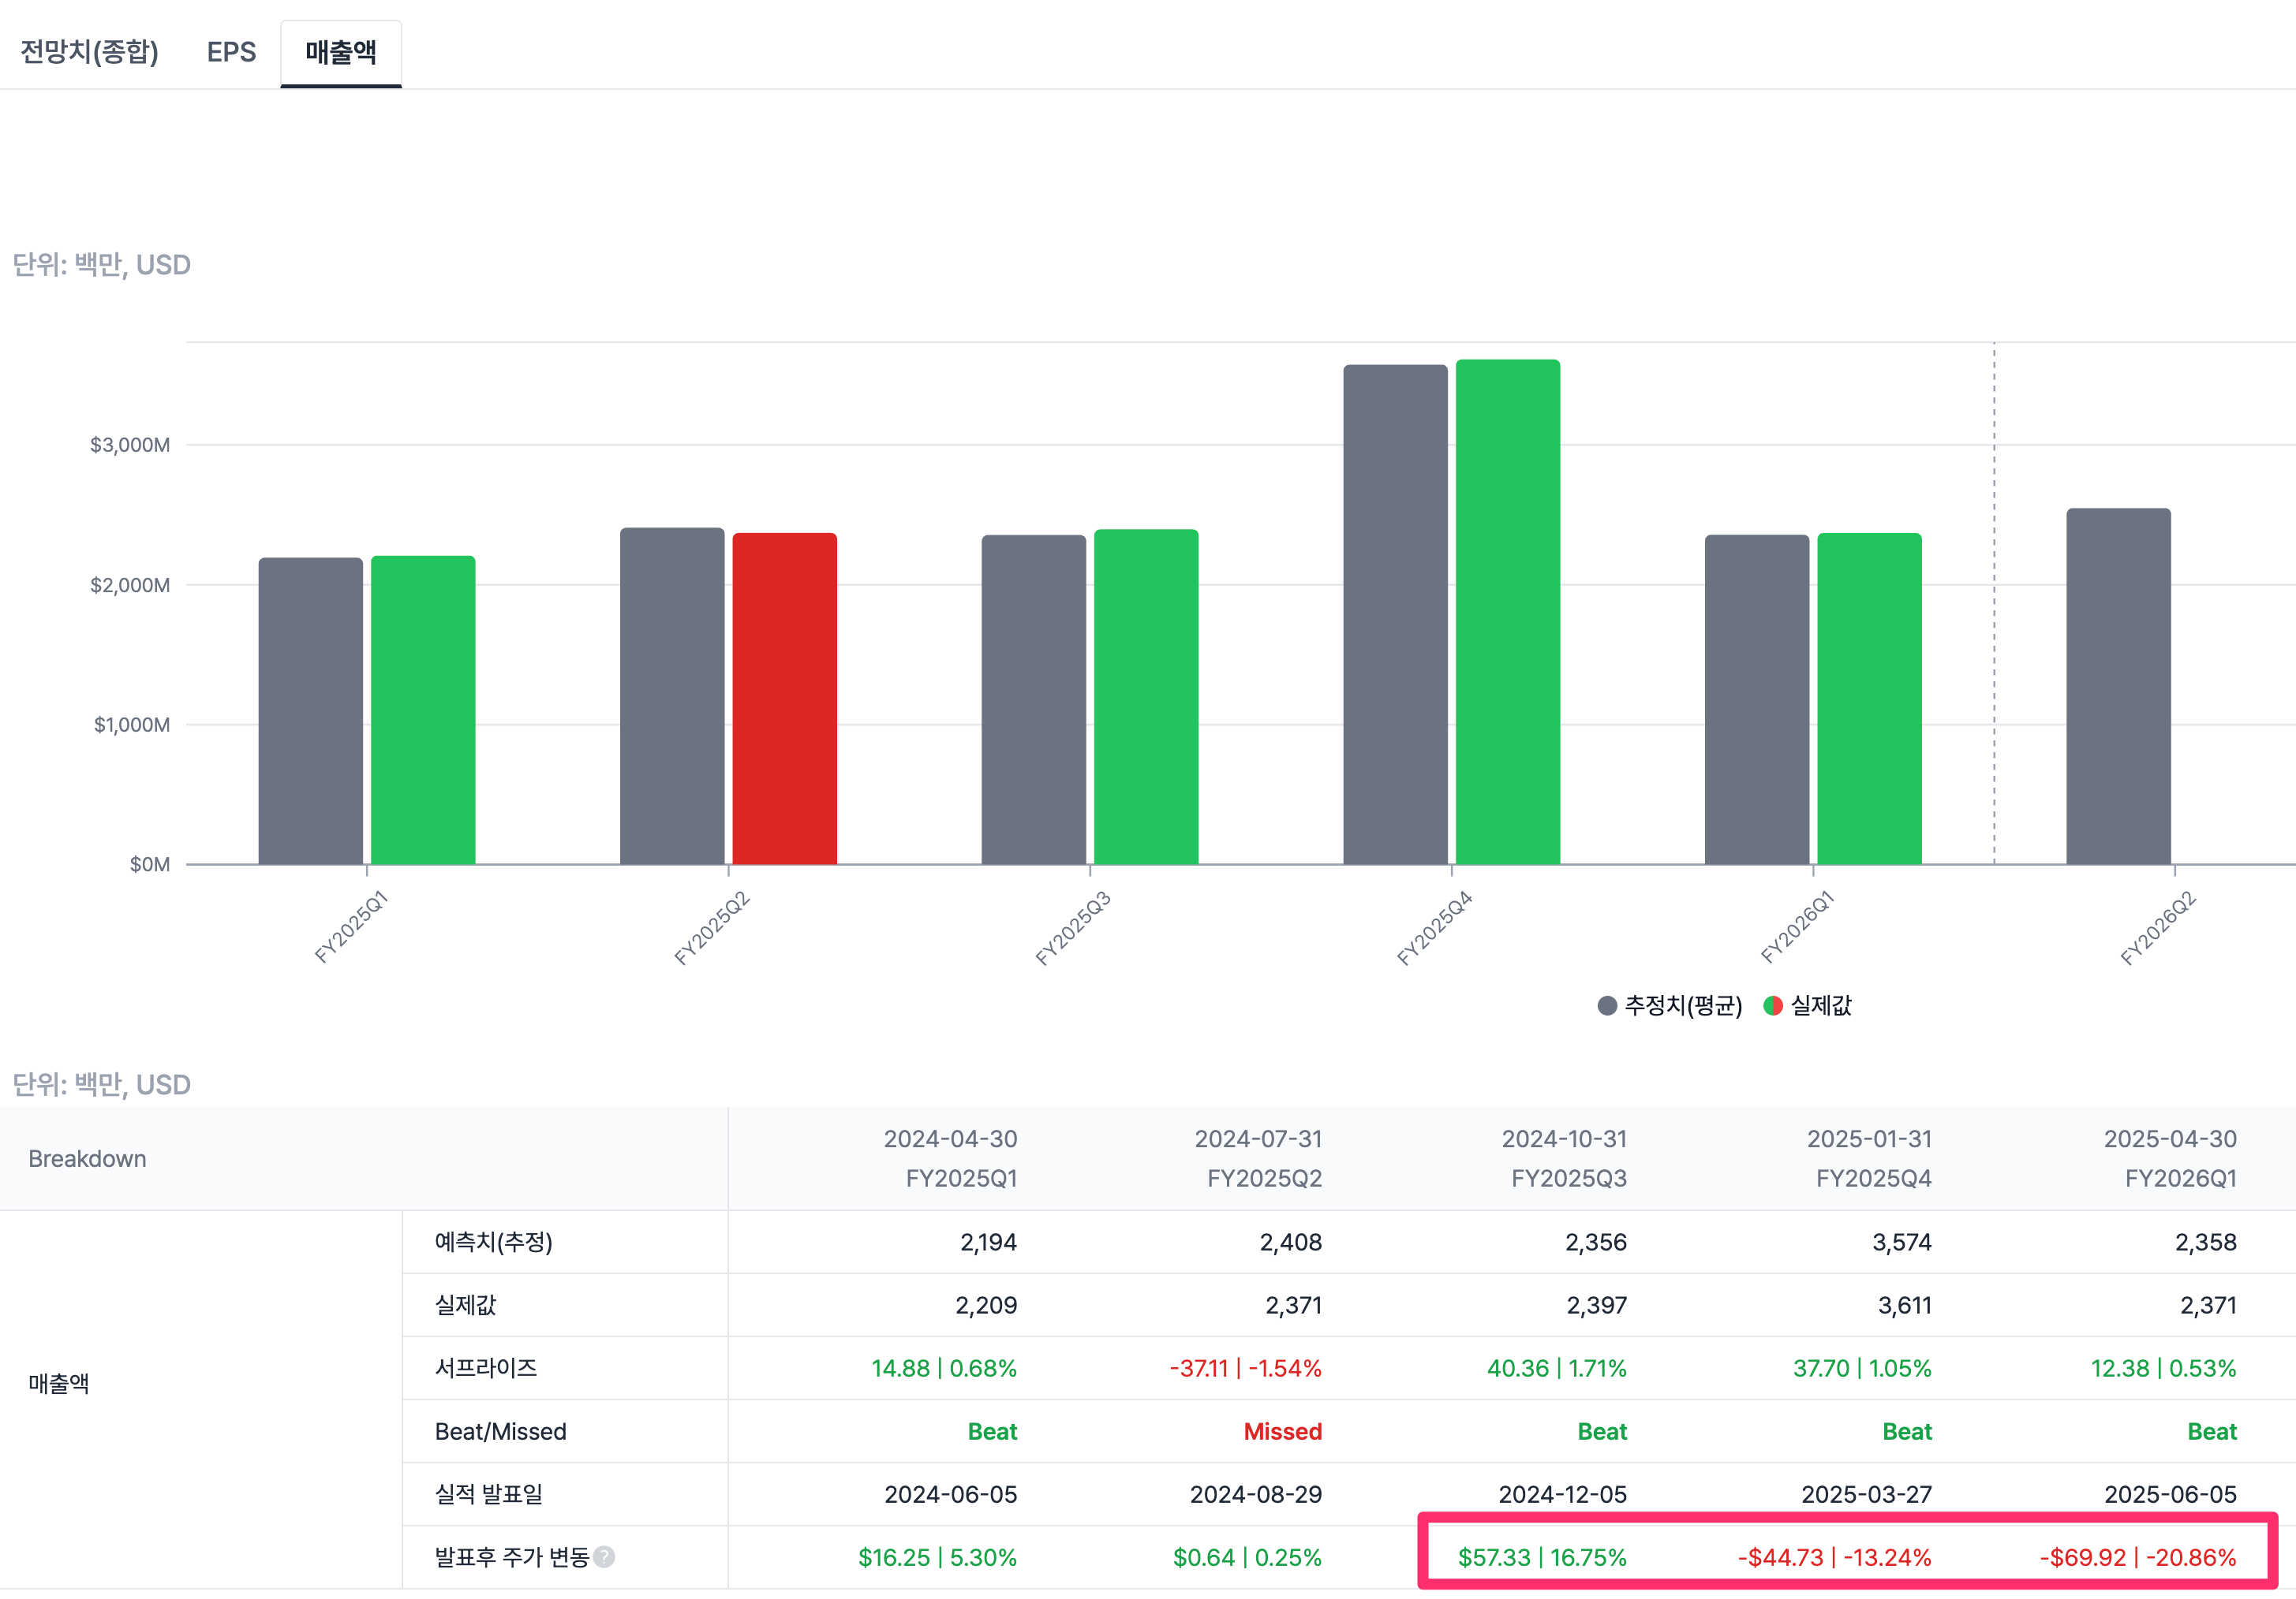Viewport: 2296px width, 1599px height.
Task: Toggle the 추정치(평균) legend marker
Action: (x=1607, y=1005)
